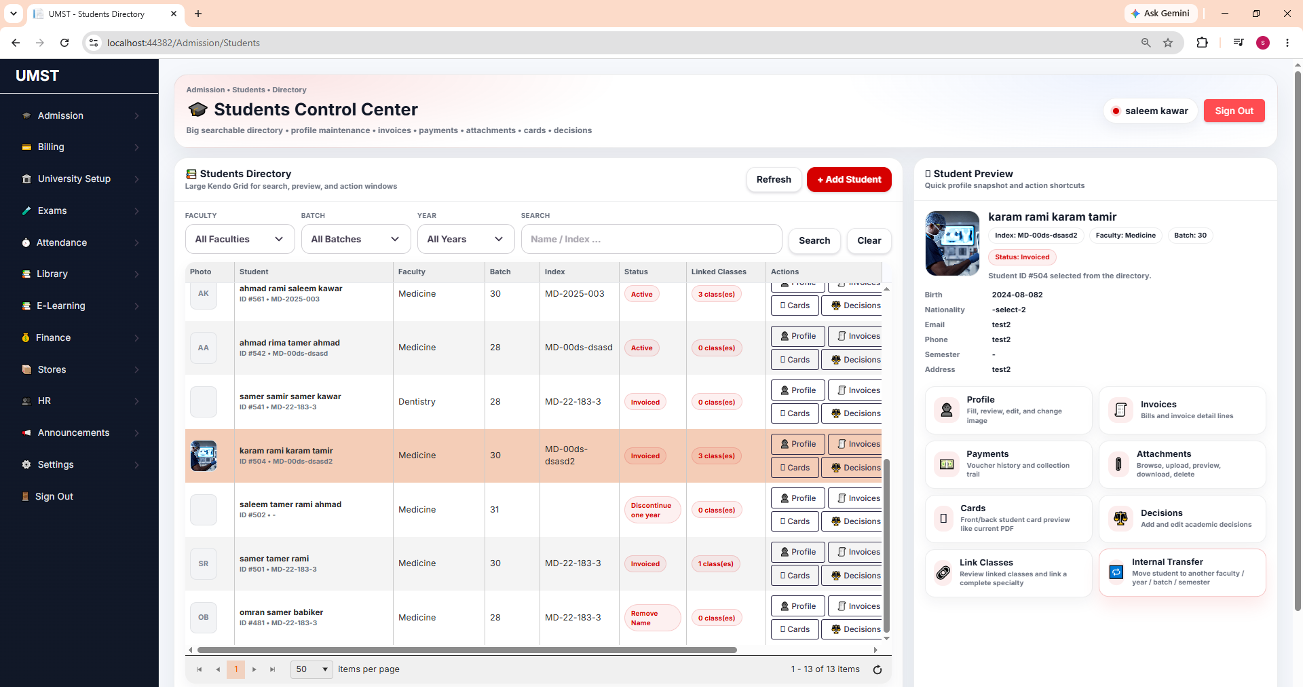Go to the first grid page icon
Image resolution: width=1303 pixels, height=687 pixels.
(x=199, y=669)
